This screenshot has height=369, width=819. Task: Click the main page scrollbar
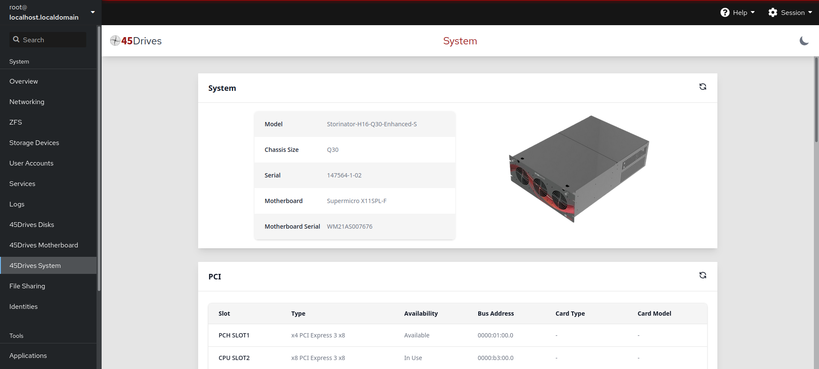pos(816,100)
